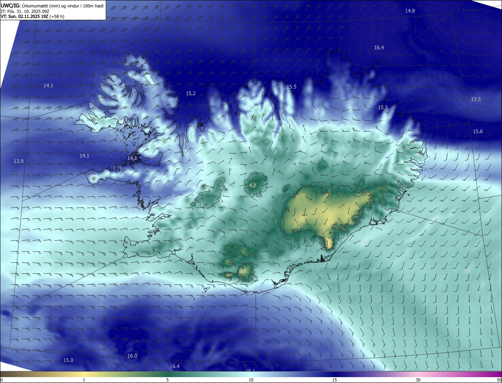Click the 5.7 value label
The width and height of the screenshot is (502, 383).
pyautogui.click(x=154, y=250)
